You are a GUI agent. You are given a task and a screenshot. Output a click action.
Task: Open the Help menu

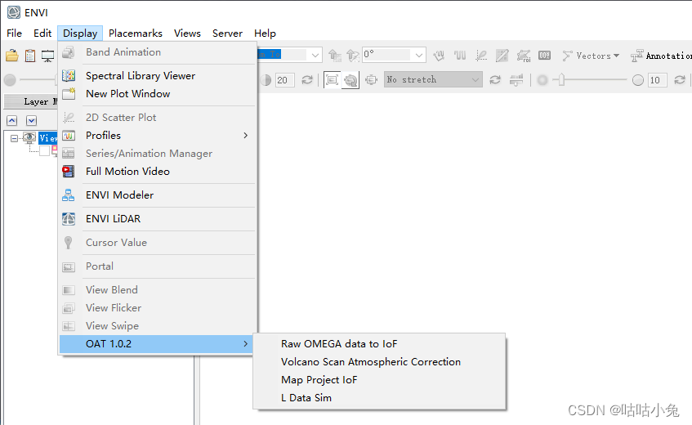(265, 34)
